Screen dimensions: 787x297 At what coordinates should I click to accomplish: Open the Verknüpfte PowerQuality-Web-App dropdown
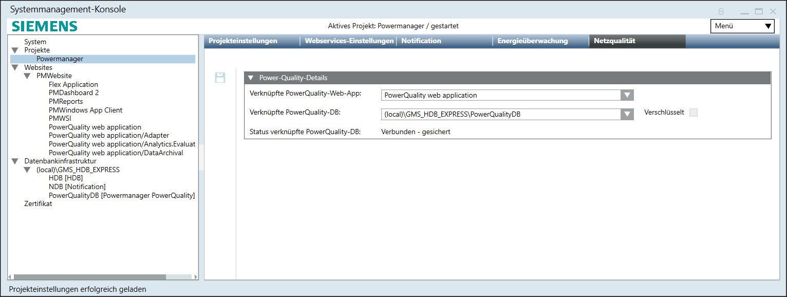[626, 95]
